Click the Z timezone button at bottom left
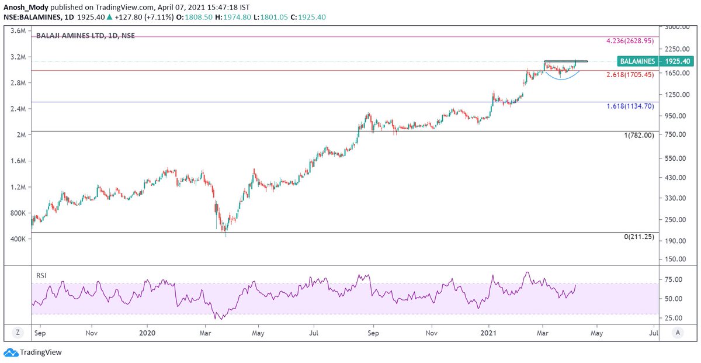701x363 pixels. click(18, 332)
